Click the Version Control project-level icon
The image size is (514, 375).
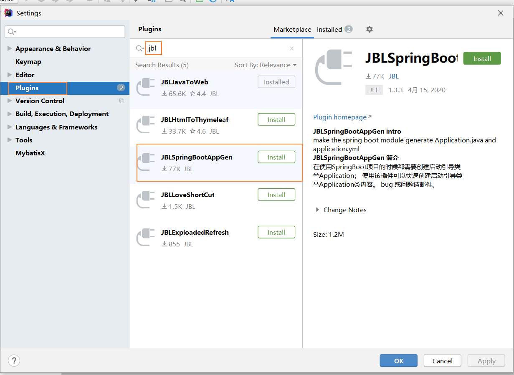(x=122, y=101)
